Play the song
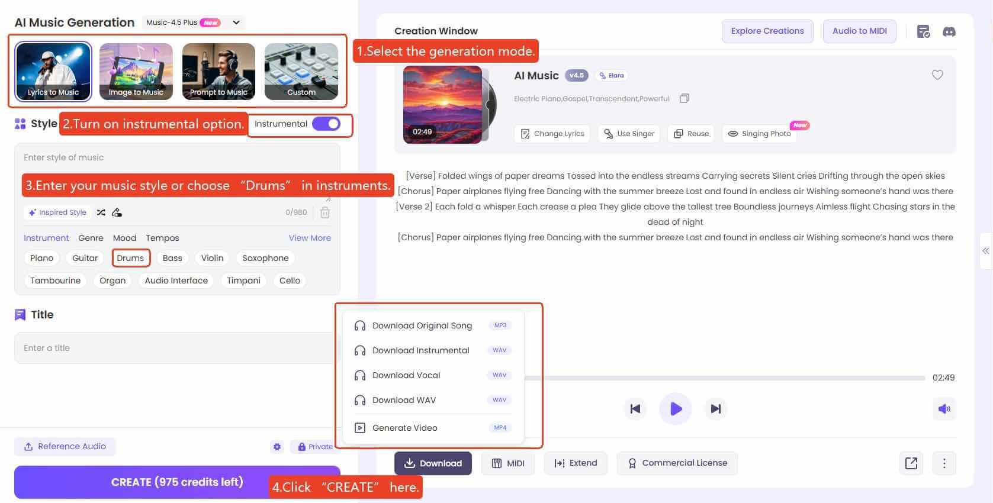The image size is (993, 503). [x=676, y=409]
